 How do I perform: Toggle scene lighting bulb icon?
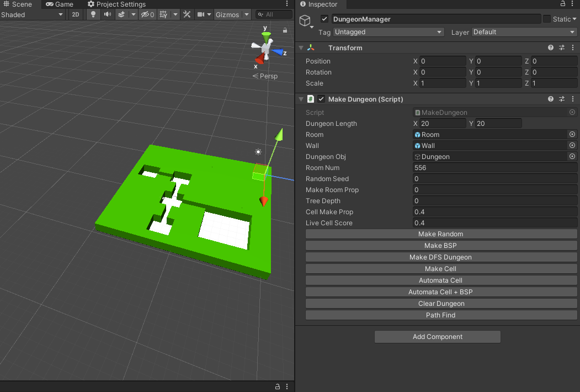click(x=93, y=14)
